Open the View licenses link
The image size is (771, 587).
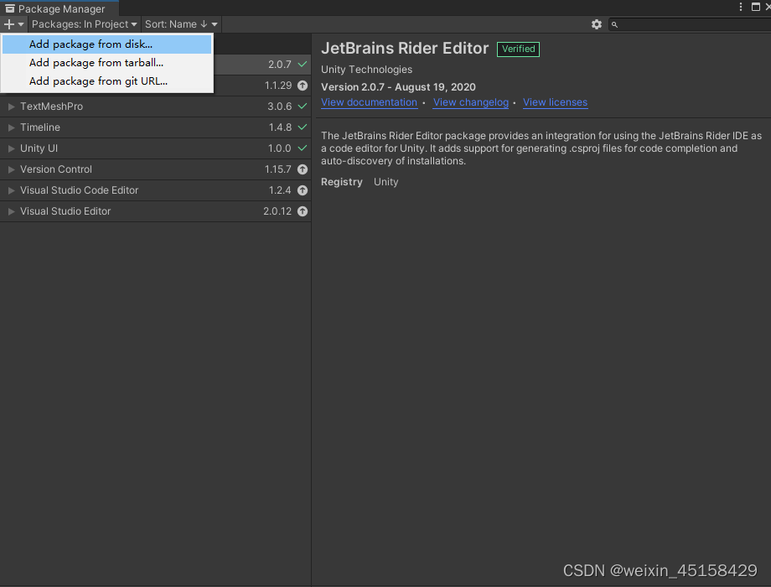555,102
